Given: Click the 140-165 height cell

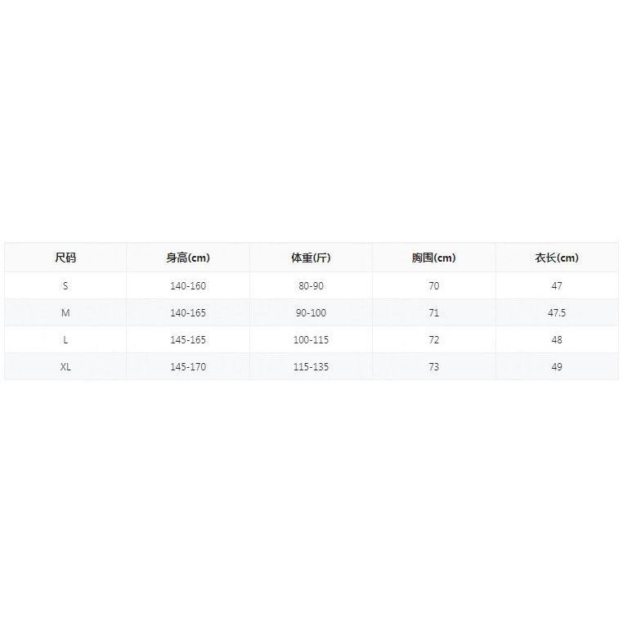Looking at the screenshot, I should tap(188, 312).
